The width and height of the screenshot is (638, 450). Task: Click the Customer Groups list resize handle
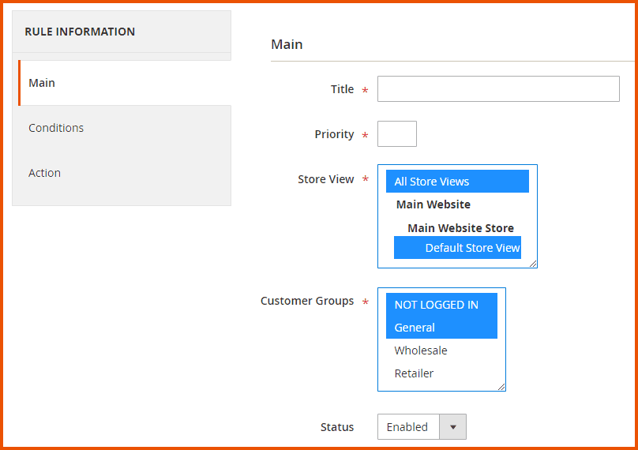click(x=501, y=387)
